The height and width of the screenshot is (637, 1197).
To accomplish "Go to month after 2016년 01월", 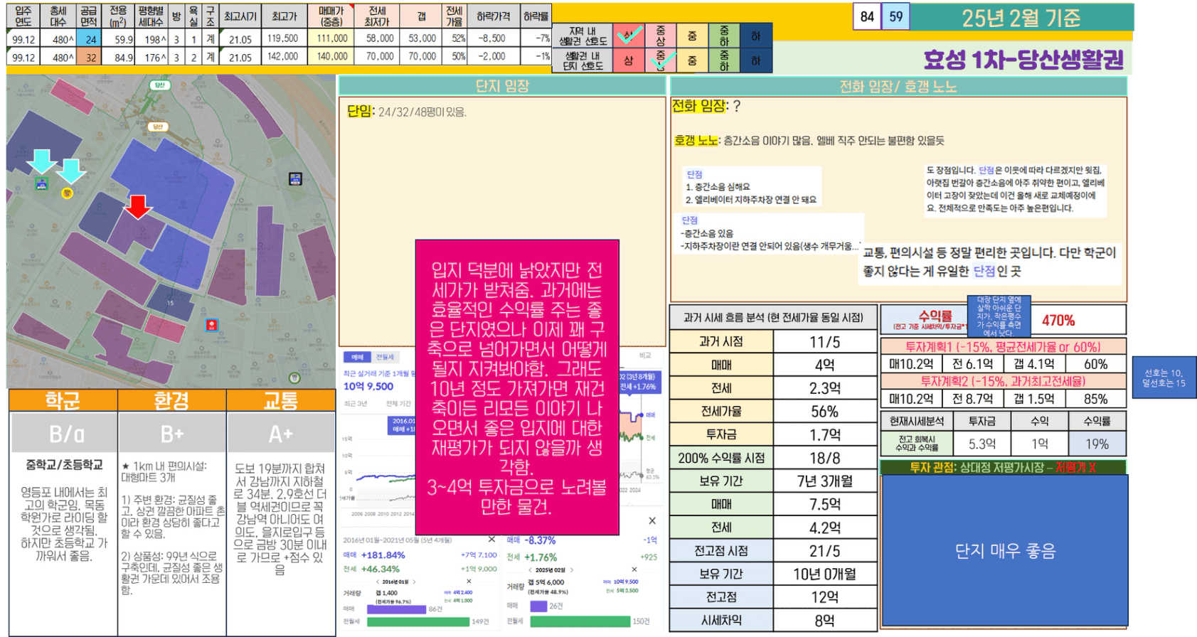I will (414, 582).
